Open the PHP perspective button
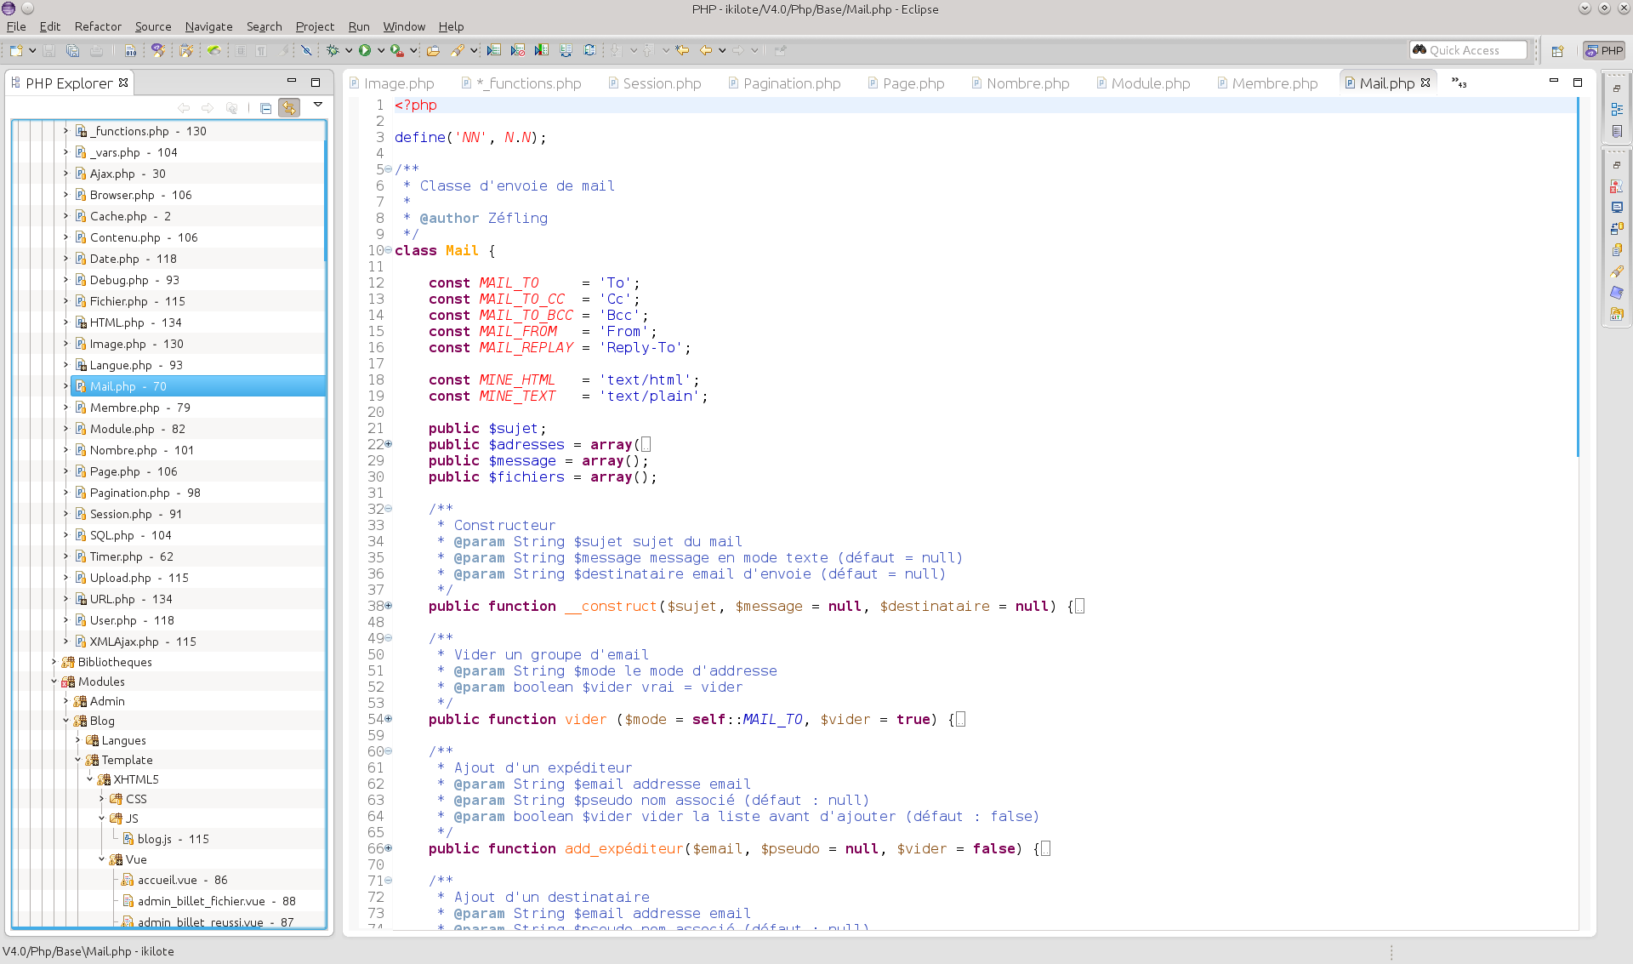 point(1604,51)
